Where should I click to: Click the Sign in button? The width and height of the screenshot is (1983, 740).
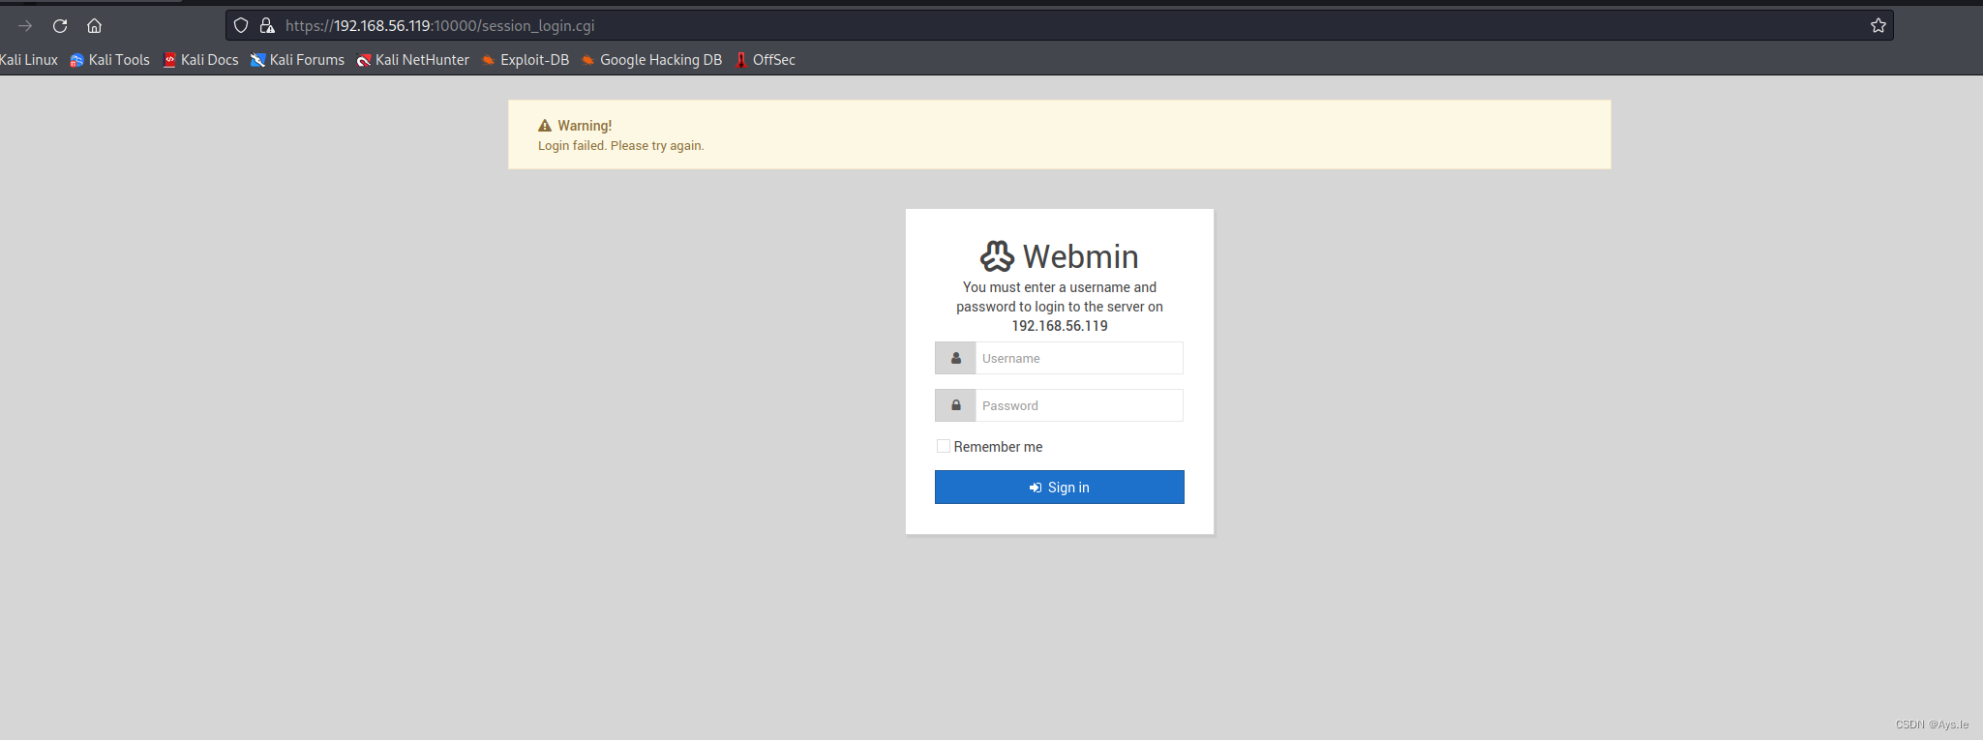click(1060, 488)
